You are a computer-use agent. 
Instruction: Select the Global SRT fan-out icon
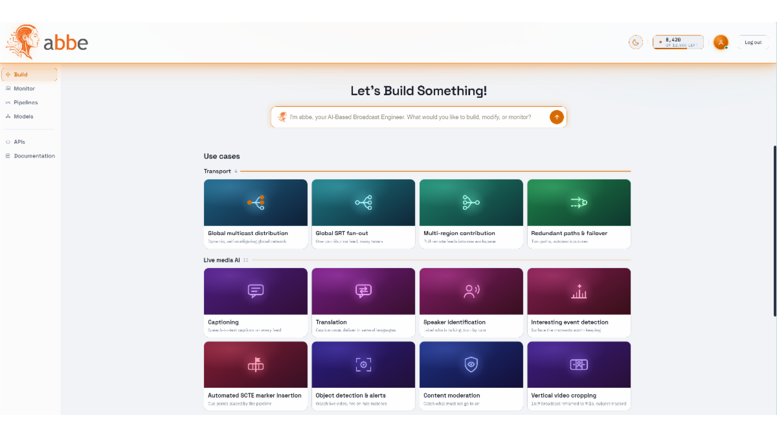[x=363, y=203]
